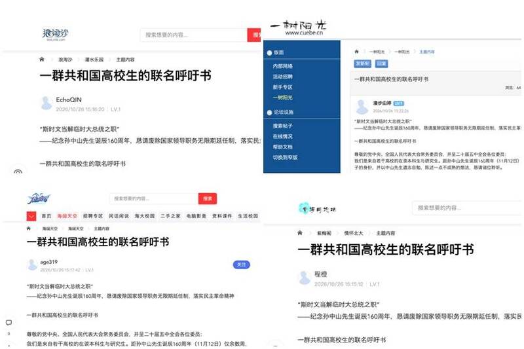Click the post timestamp under EchoQIN
This screenshot has width=524, height=349.
tap(80, 109)
